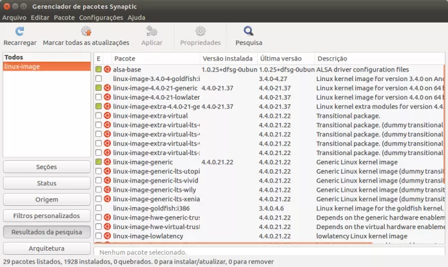Screen dimensions: 448x267
Task: Toggle the checkbox for linux-image-extra-virtual
Action: [99, 116]
